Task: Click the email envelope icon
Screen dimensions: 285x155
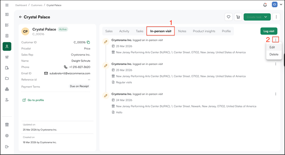Action: (46, 73)
